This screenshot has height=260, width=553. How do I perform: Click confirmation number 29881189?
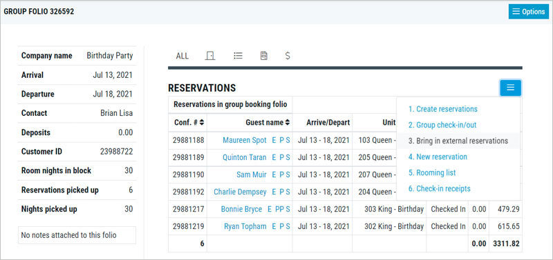pos(188,157)
